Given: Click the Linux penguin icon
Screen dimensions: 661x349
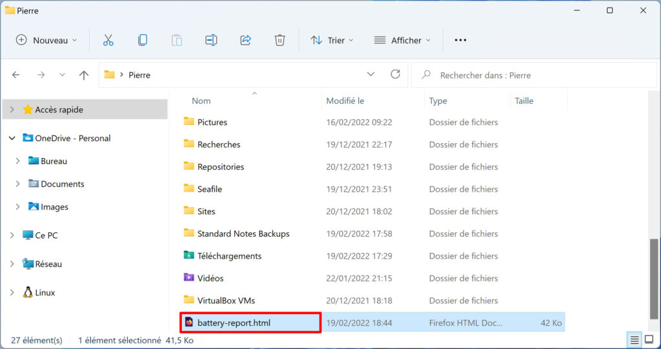Looking at the screenshot, I should point(28,292).
